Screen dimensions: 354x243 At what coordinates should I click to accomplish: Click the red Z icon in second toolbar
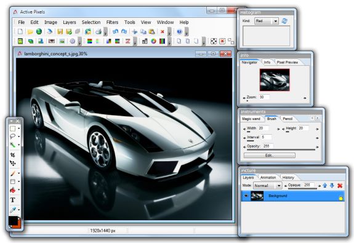[128, 41]
